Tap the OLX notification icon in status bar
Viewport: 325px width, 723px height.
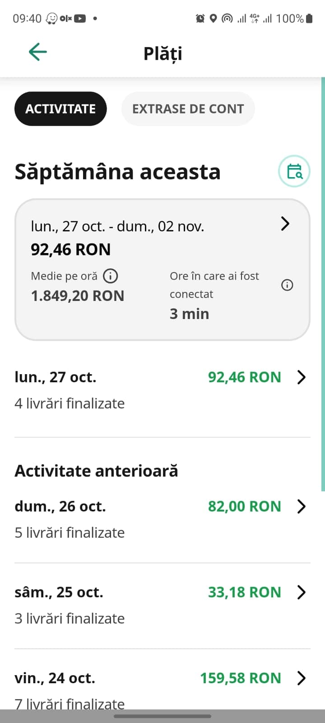[66, 19]
